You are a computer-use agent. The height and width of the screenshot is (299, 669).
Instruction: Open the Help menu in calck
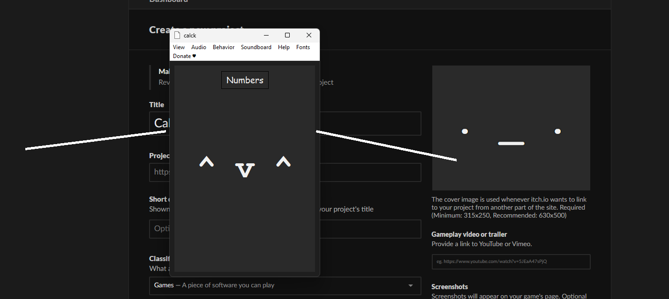284,47
